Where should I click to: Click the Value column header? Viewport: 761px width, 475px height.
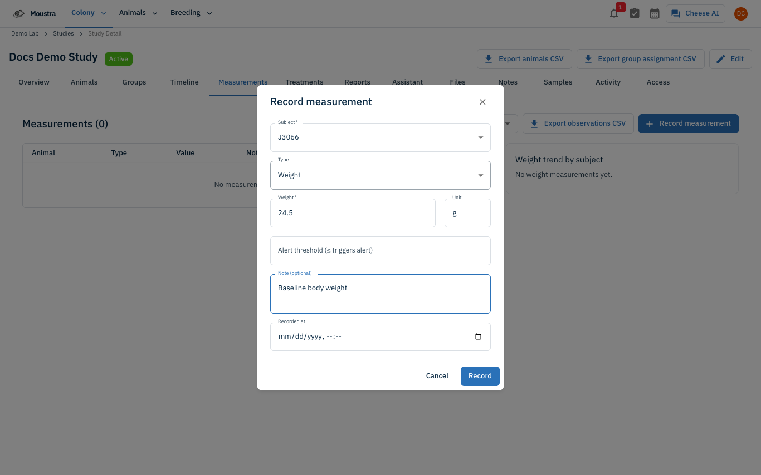[186, 153]
